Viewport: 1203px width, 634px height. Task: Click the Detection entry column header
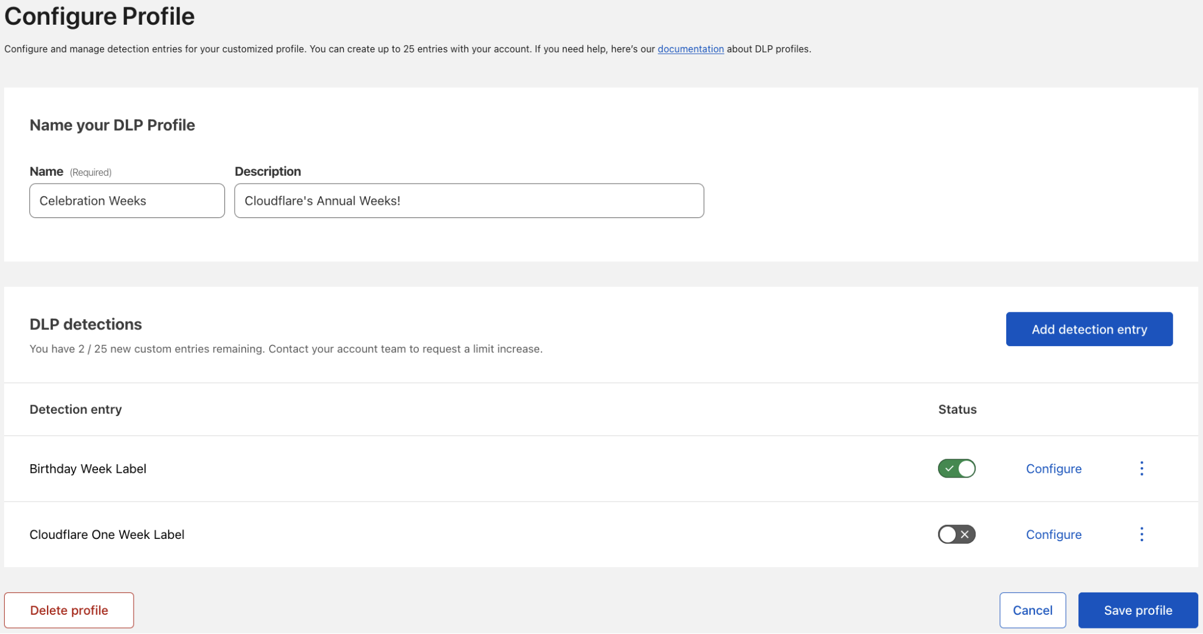pos(76,409)
